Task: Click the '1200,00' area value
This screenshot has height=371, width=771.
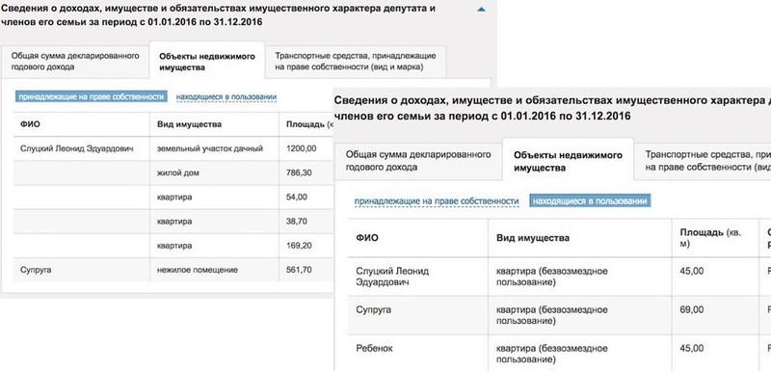Action: (x=301, y=148)
